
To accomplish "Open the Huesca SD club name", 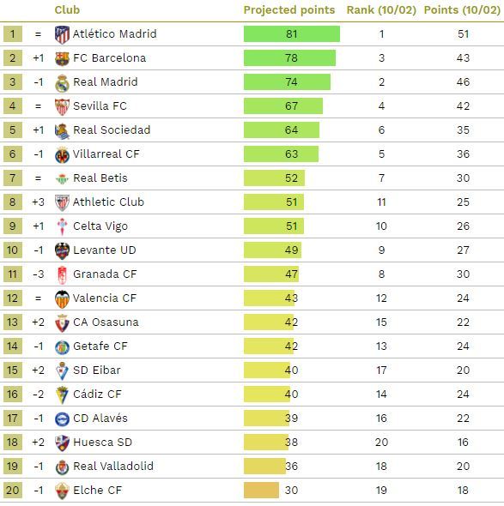I will 102,442.
